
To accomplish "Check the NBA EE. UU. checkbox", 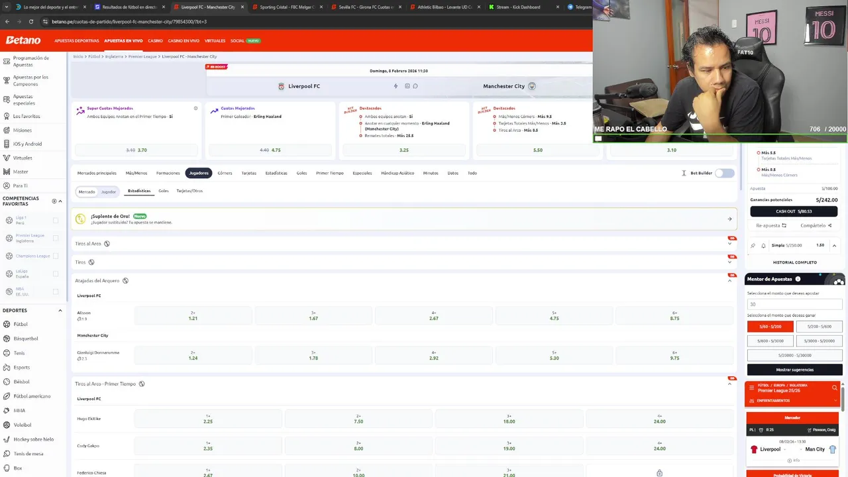I will point(56,291).
